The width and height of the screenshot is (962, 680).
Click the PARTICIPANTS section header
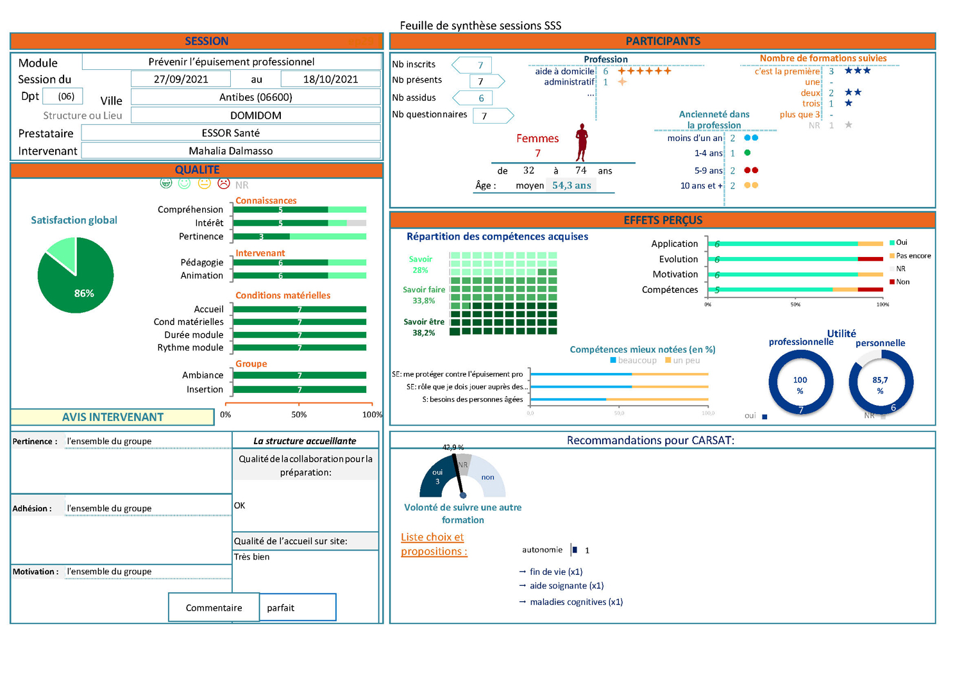click(x=662, y=41)
